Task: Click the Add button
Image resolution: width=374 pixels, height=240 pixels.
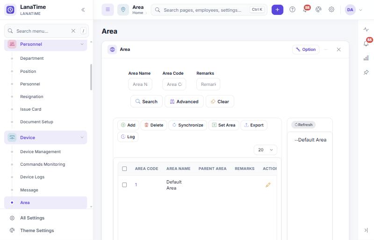Action: tap(128, 125)
